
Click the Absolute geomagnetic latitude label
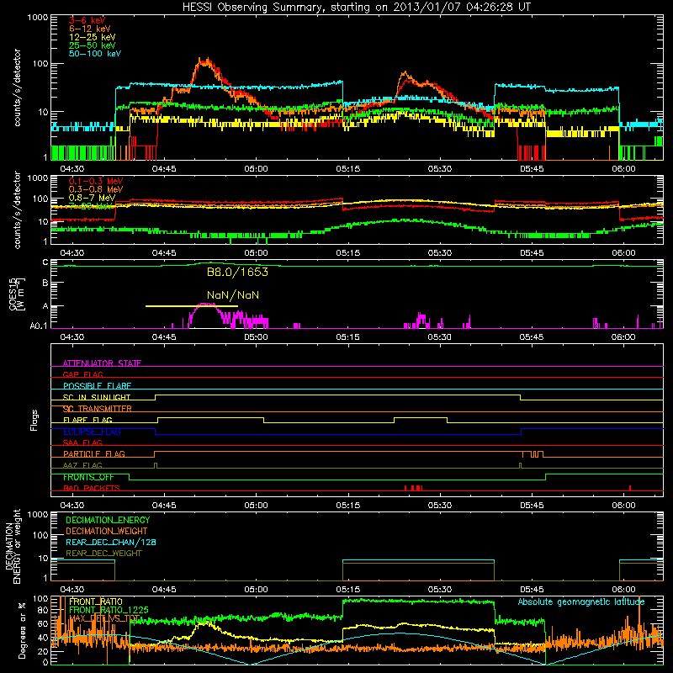pos(581,602)
